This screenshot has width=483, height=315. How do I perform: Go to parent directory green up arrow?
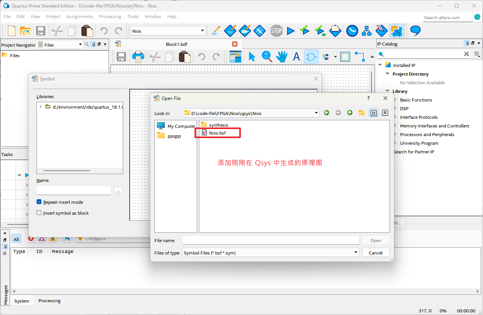tap(350, 113)
